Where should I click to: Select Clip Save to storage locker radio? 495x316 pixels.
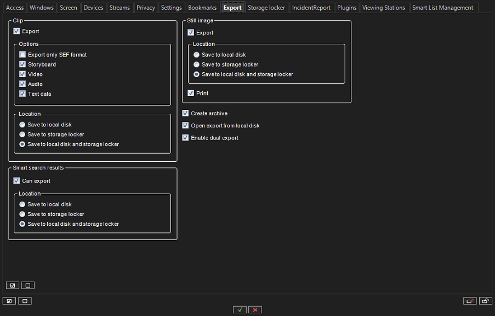pos(22,134)
